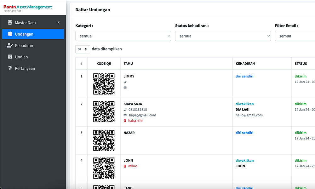Click the 'diwakilkan' link for SIAPA SAJA
315x189 pixels.
244,104
